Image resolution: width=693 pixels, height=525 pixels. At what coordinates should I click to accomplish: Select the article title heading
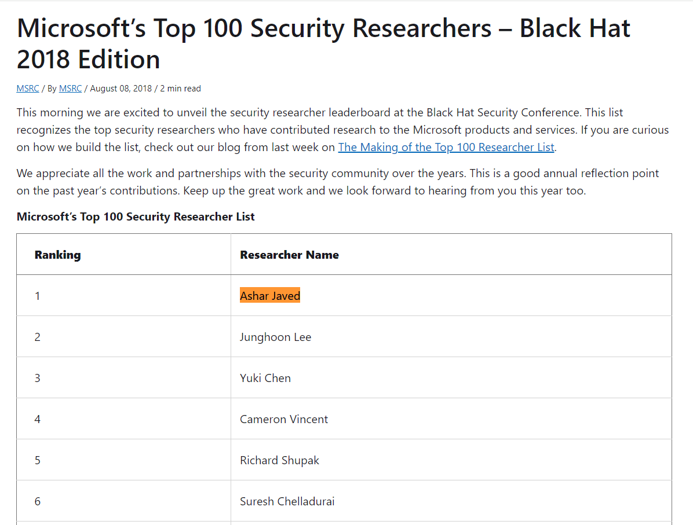[323, 43]
